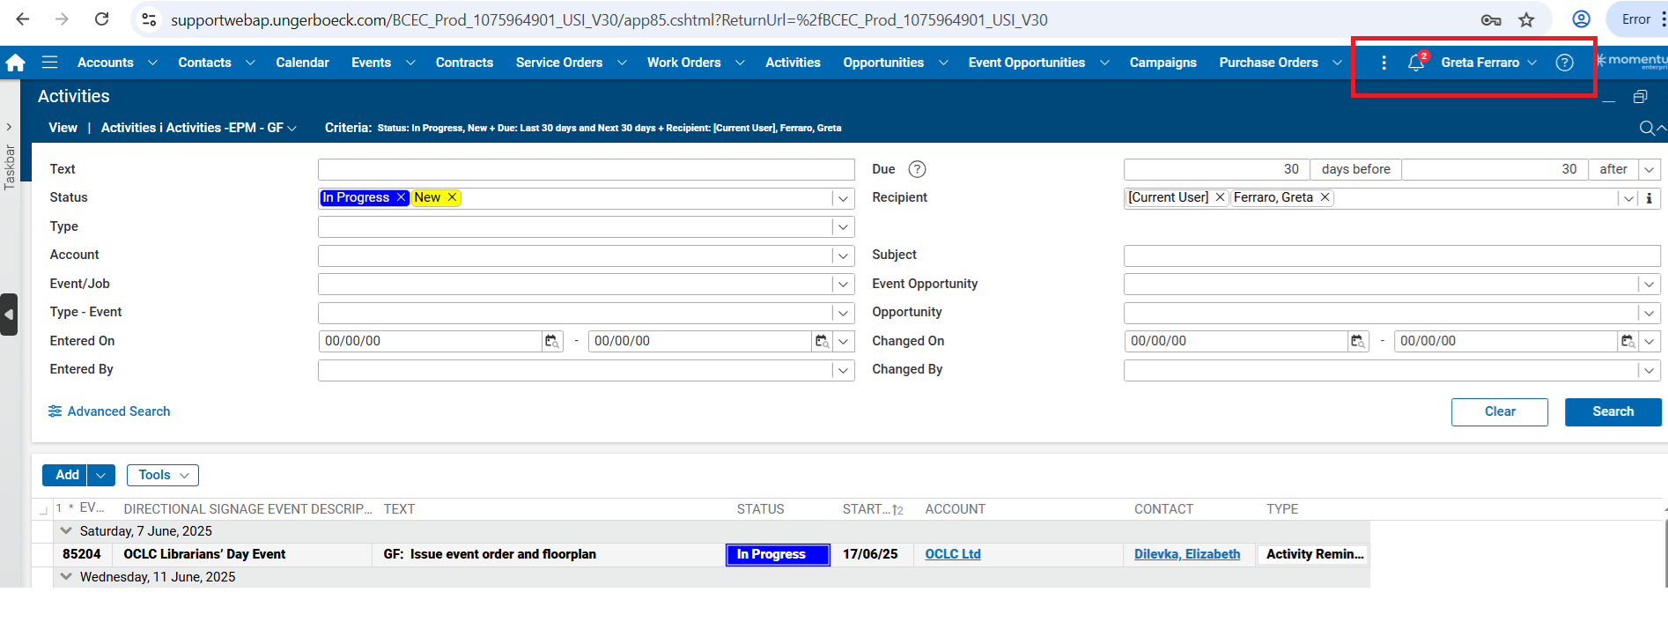This screenshot has height=622, width=1668.
Task: Collapse the Wednesday, 11 June, 2025 group
Action: (x=66, y=577)
